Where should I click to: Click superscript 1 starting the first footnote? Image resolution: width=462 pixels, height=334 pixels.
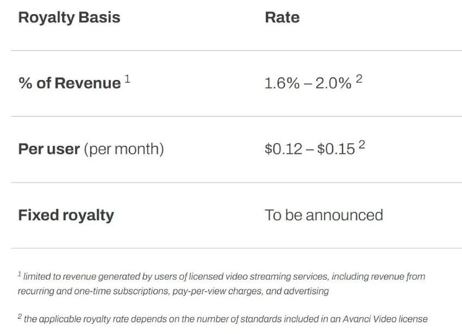pos(20,274)
